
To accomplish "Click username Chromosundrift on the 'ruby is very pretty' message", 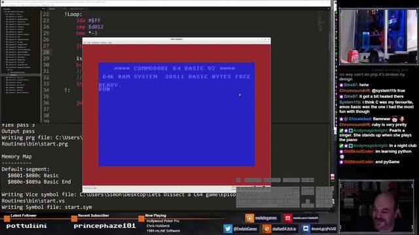I will [355, 125].
